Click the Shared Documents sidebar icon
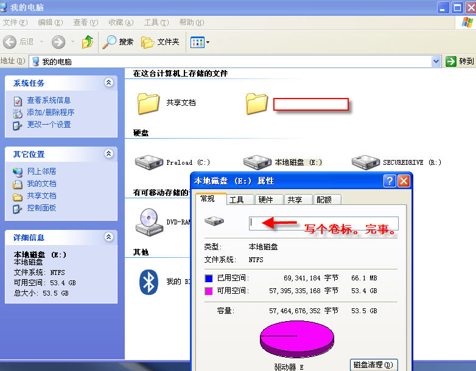The image size is (476, 371). [18, 196]
